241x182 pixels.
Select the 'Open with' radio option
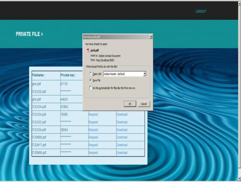tap(91, 74)
